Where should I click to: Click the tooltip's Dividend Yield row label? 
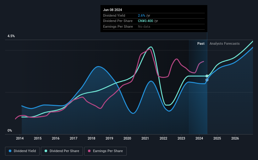click(114, 15)
